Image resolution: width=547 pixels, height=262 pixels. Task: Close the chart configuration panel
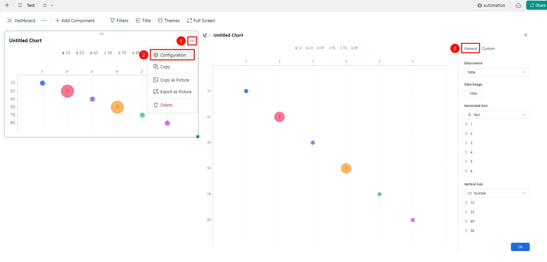[526, 35]
